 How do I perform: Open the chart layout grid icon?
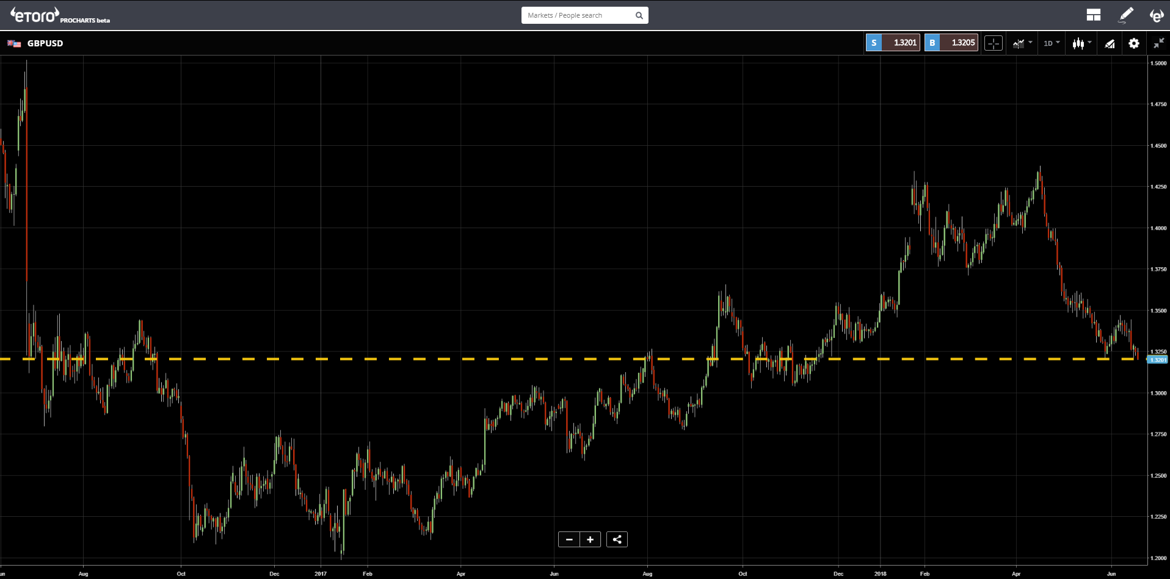pyautogui.click(x=1093, y=15)
